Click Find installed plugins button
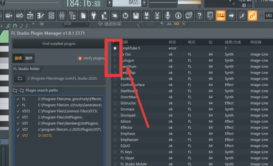This screenshot has width=273, height=166. point(59,43)
